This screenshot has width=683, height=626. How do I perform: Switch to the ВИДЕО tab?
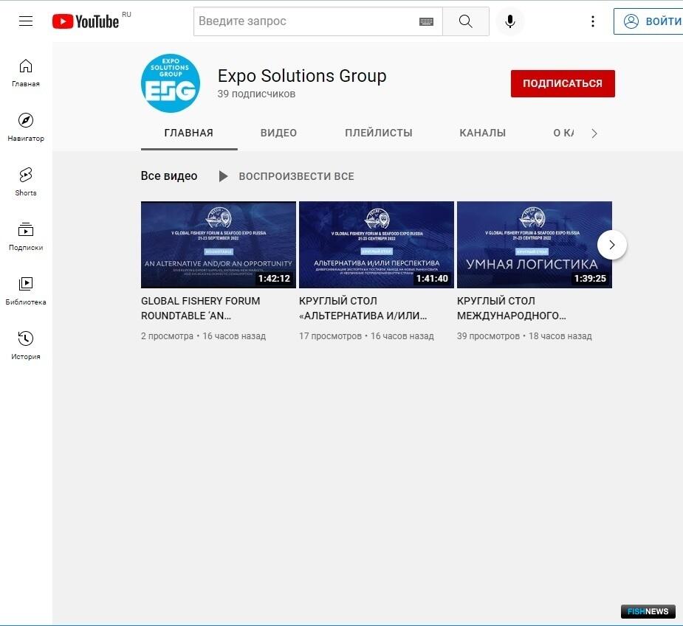[278, 133]
